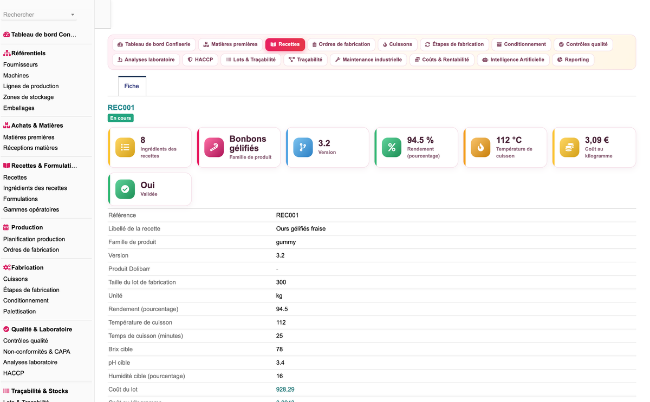This screenshot has width=650, height=402.
Task: Click the candy icon on Bonbons gélifiés card
Action: (214, 147)
